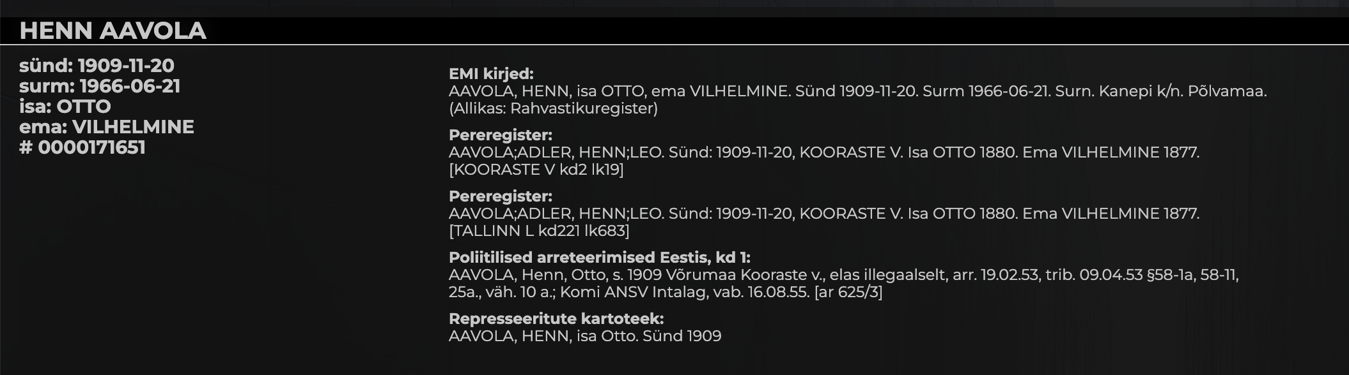Select the mother line ema: VILHELMINE

[107, 127]
